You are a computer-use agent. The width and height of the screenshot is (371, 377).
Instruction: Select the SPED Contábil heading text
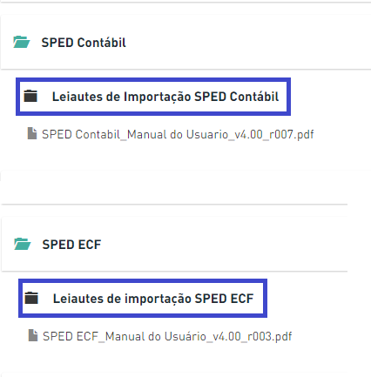click(x=84, y=43)
